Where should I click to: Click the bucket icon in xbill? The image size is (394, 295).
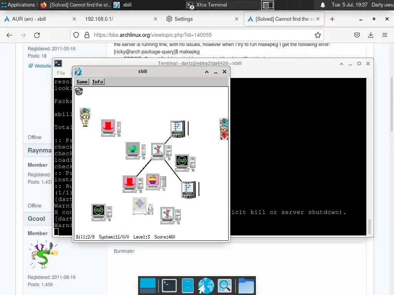[79, 91]
